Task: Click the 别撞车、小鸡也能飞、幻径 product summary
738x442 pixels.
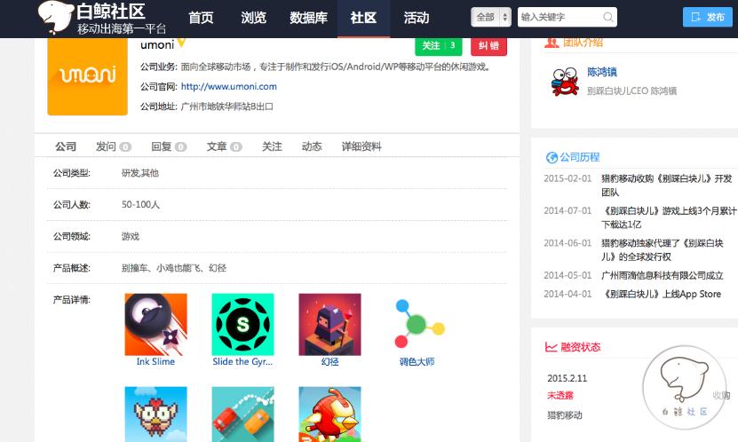Action: pyautogui.click(x=174, y=268)
